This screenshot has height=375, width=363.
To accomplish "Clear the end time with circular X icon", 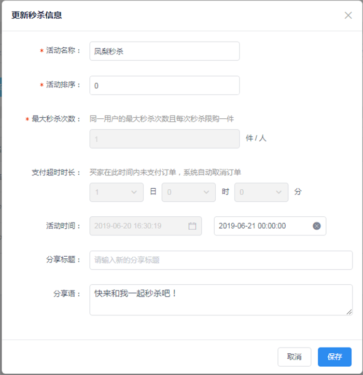I will [317, 226].
